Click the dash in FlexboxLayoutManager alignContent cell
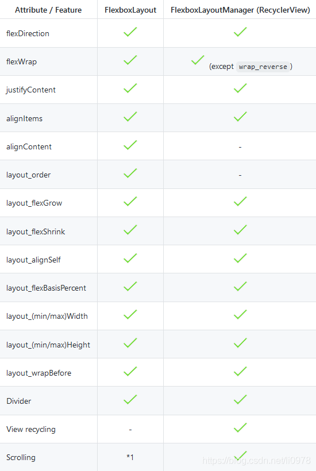The image size is (316, 471). (240, 147)
